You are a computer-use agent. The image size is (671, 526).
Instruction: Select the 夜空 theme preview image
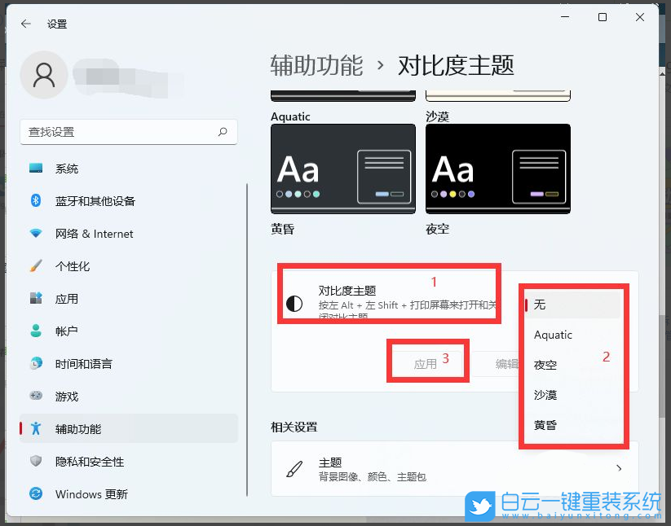click(497, 169)
